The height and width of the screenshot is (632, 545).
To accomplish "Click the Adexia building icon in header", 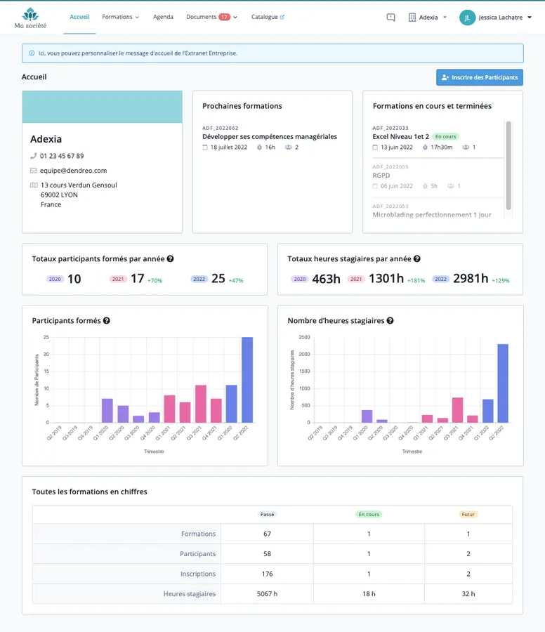I will tap(412, 18).
